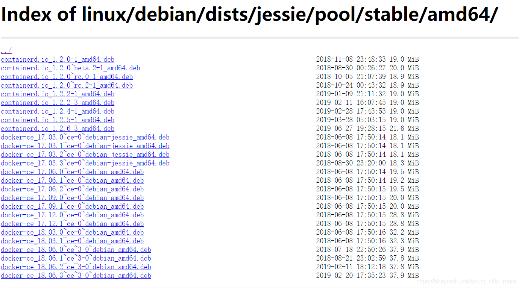Download containerd.io_1.2.2-3_amd64.deb package
This screenshot has height=288, width=519.
pos(58,103)
